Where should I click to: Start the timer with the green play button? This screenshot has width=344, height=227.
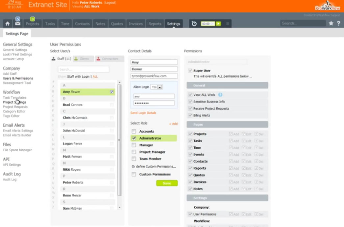(x=218, y=24)
